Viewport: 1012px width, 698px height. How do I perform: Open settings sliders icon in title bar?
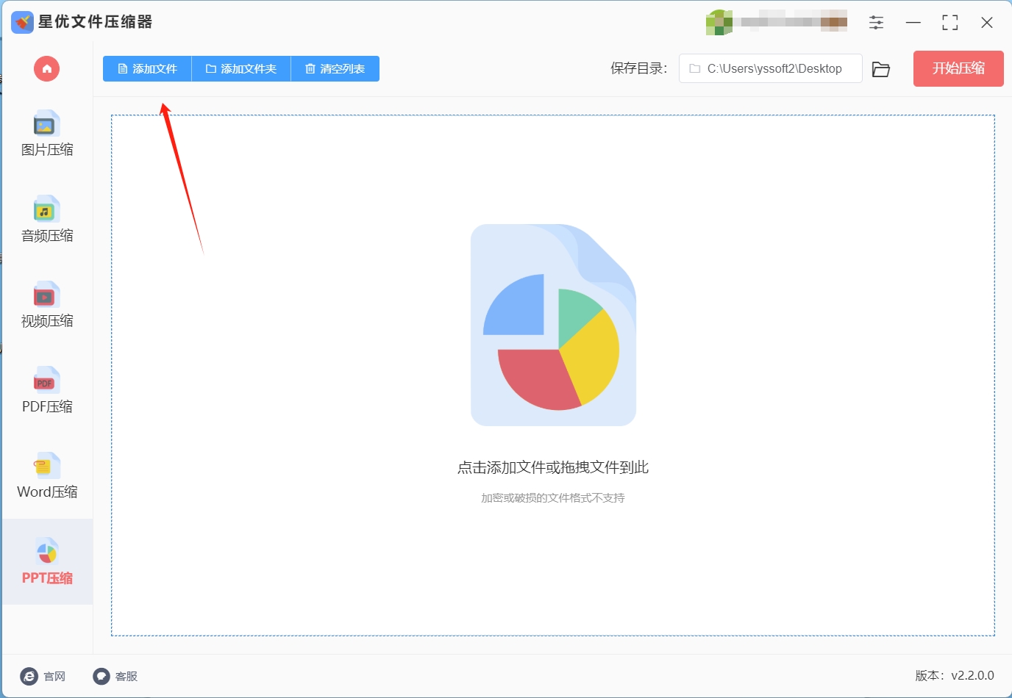pyautogui.click(x=876, y=23)
